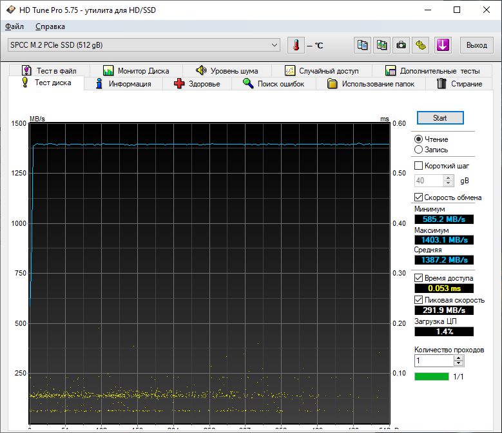Switch to the Поиск ошибок tab

[x=278, y=84]
